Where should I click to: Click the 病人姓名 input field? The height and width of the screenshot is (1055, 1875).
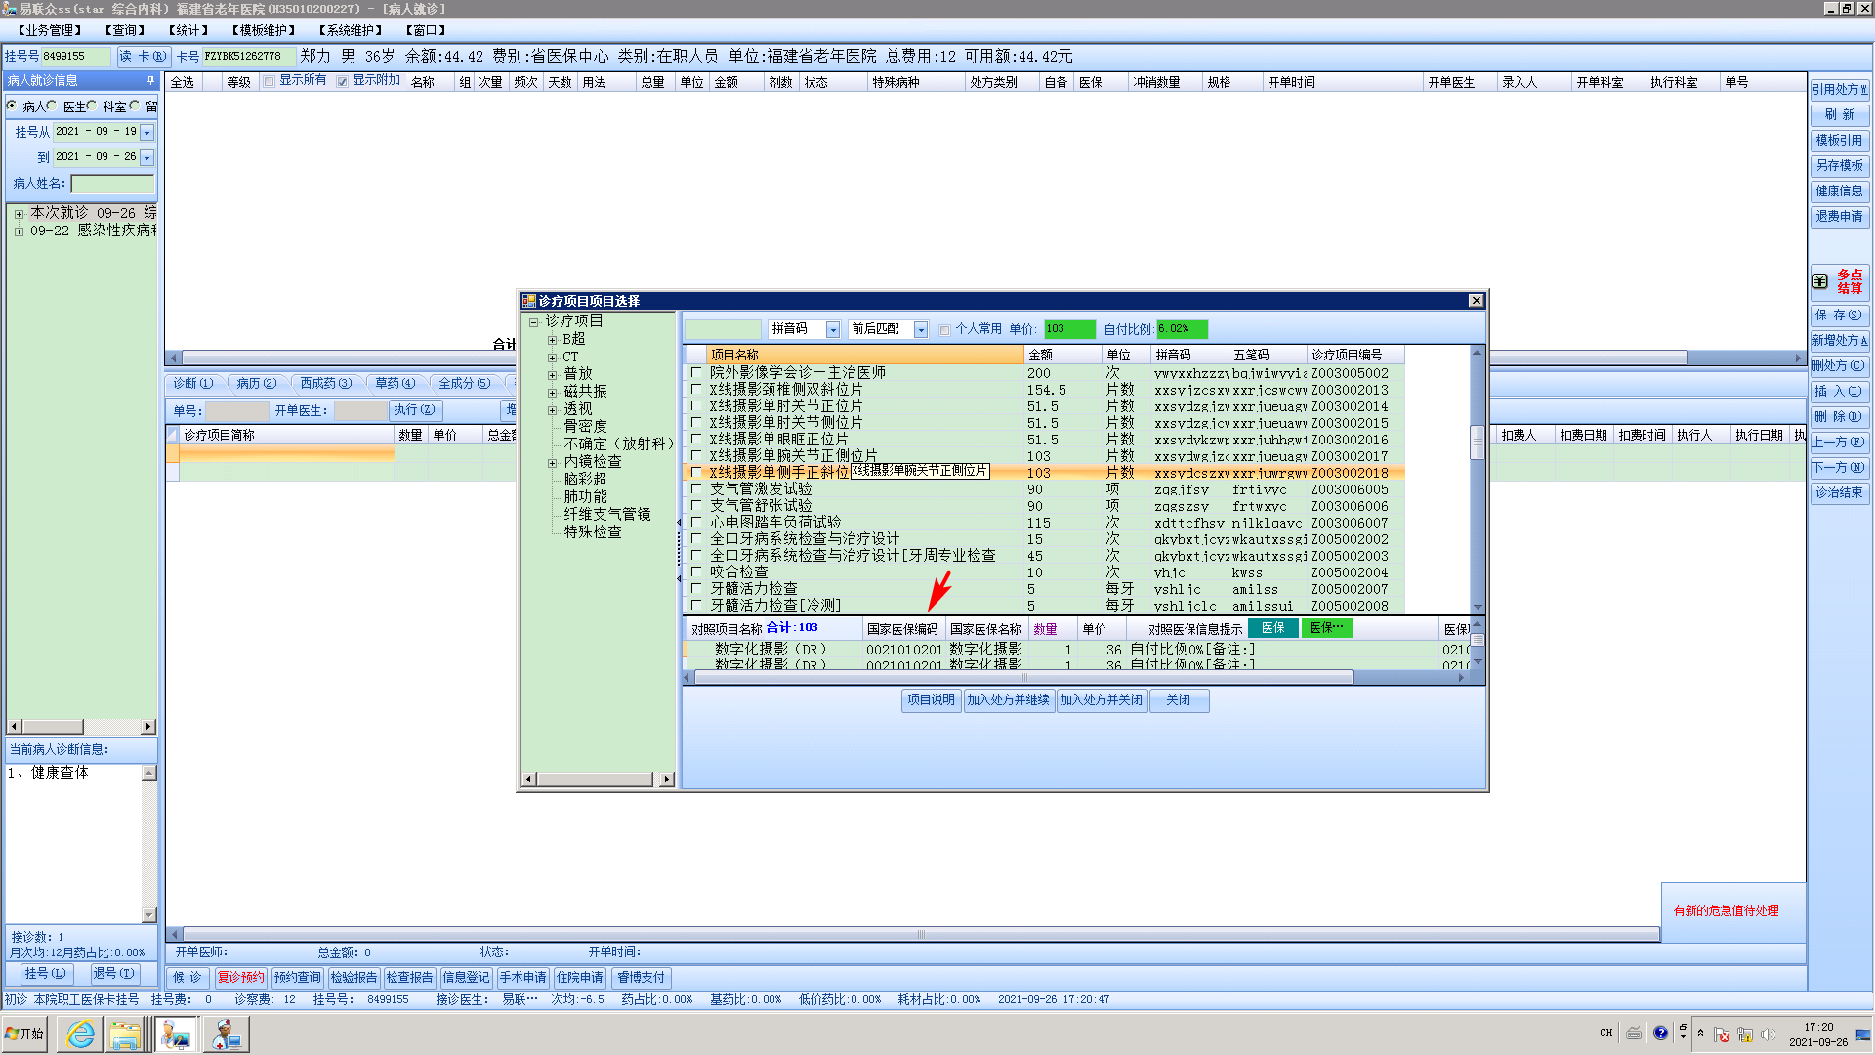pos(112,183)
